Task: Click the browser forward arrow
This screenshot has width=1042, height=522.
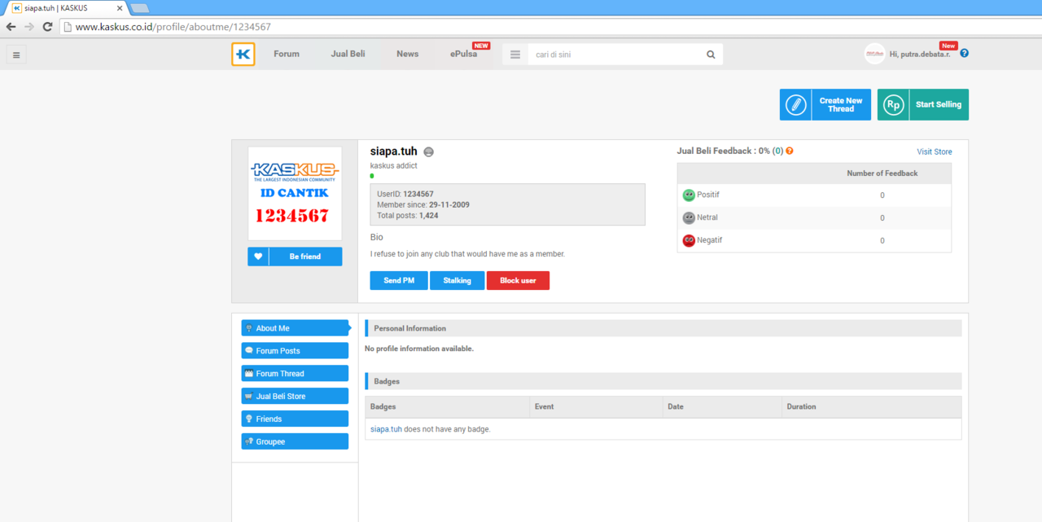Action: [29, 27]
